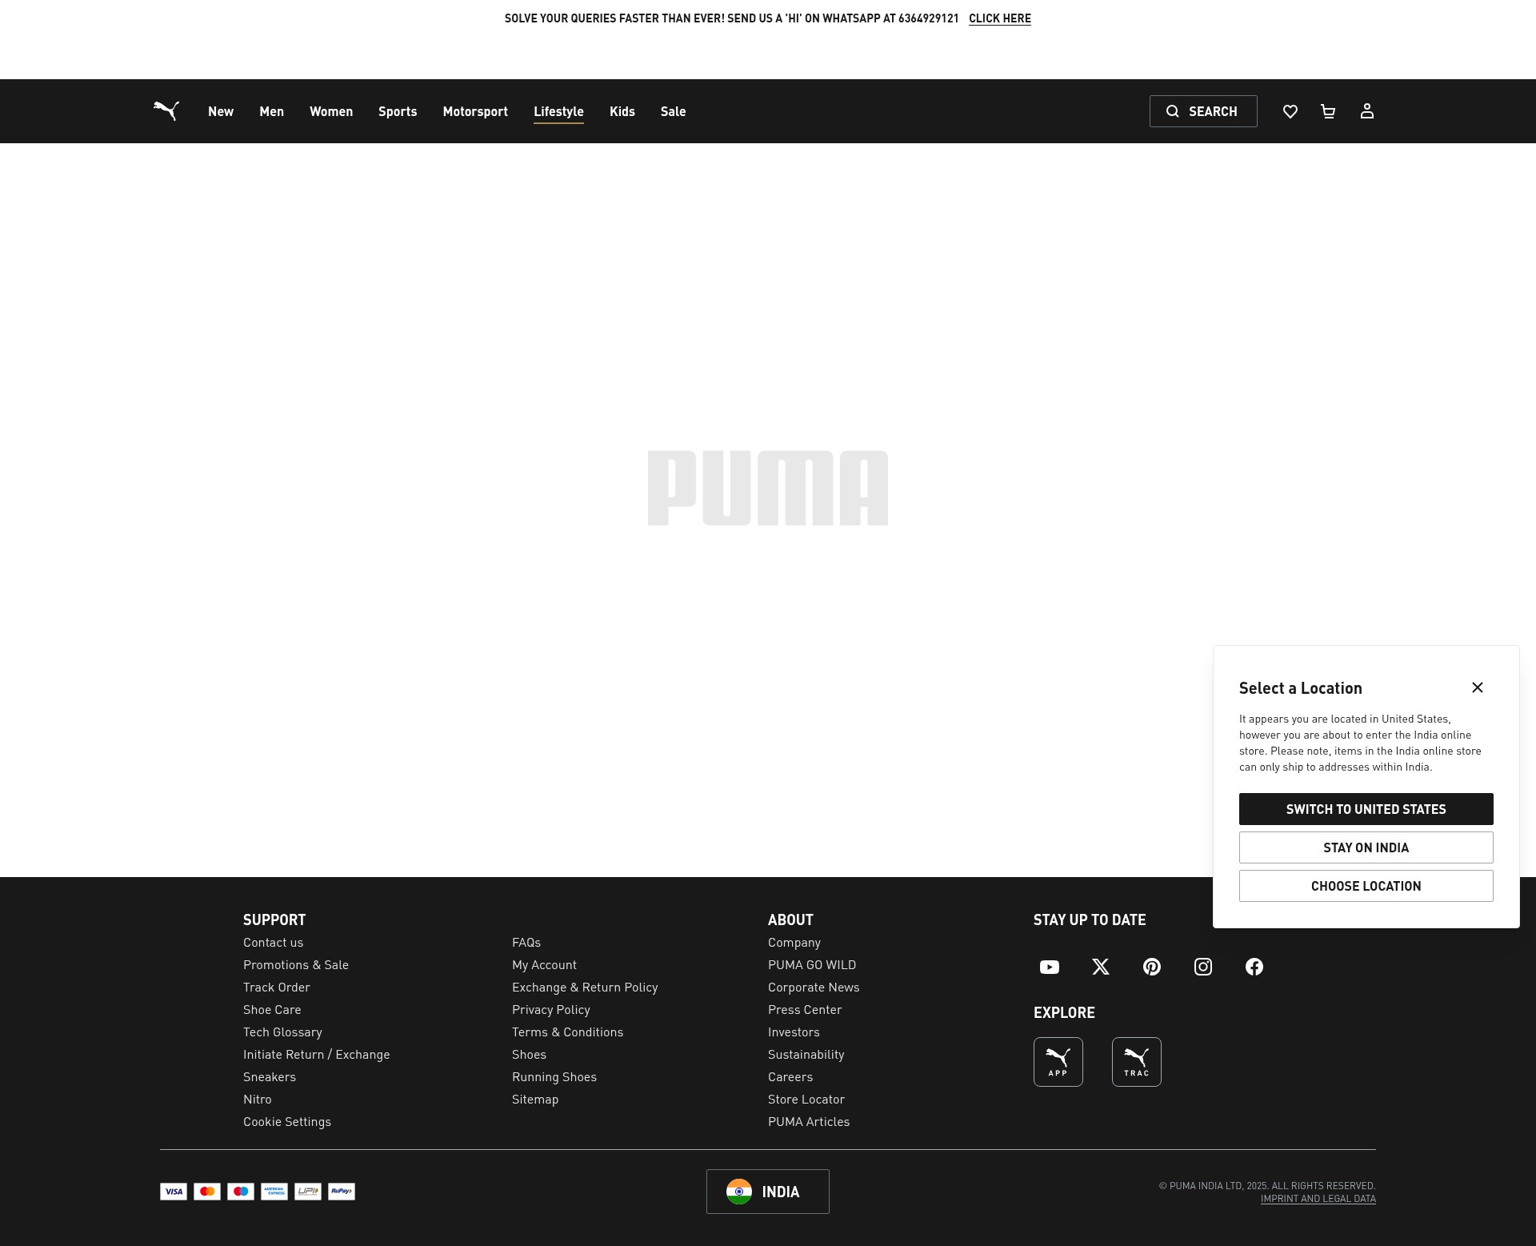Open the user account icon
Image resolution: width=1536 pixels, height=1246 pixels.
tap(1367, 111)
